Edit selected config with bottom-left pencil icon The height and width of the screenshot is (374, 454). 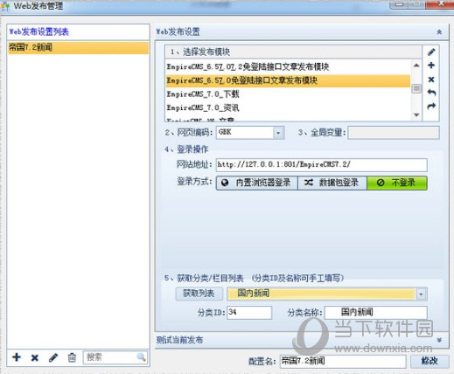[x=53, y=357]
